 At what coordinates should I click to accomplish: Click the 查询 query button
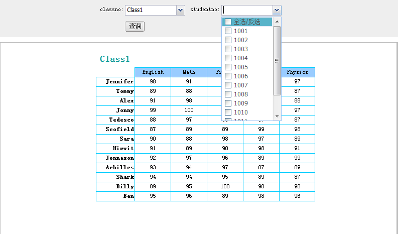(x=135, y=27)
